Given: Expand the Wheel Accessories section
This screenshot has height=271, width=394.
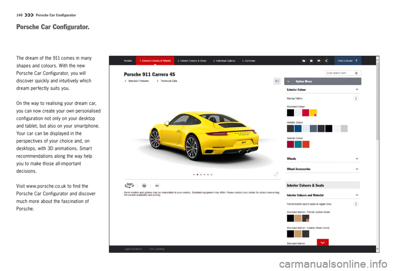Looking at the screenshot, I should pos(323,169).
